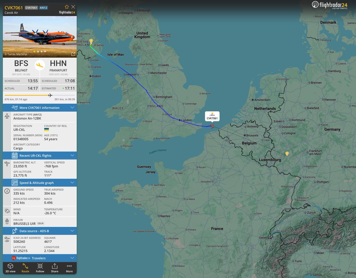Open 3D view of the flight

[10, 268]
